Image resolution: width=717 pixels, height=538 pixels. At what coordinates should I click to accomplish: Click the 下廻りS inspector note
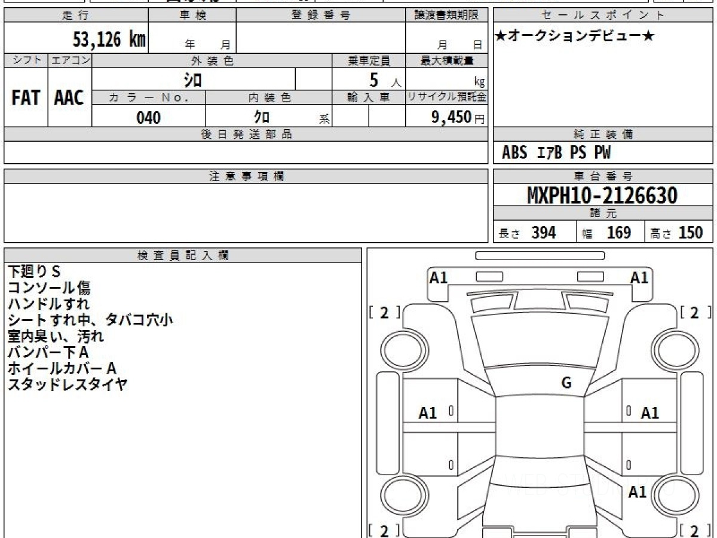pyautogui.click(x=34, y=272)
